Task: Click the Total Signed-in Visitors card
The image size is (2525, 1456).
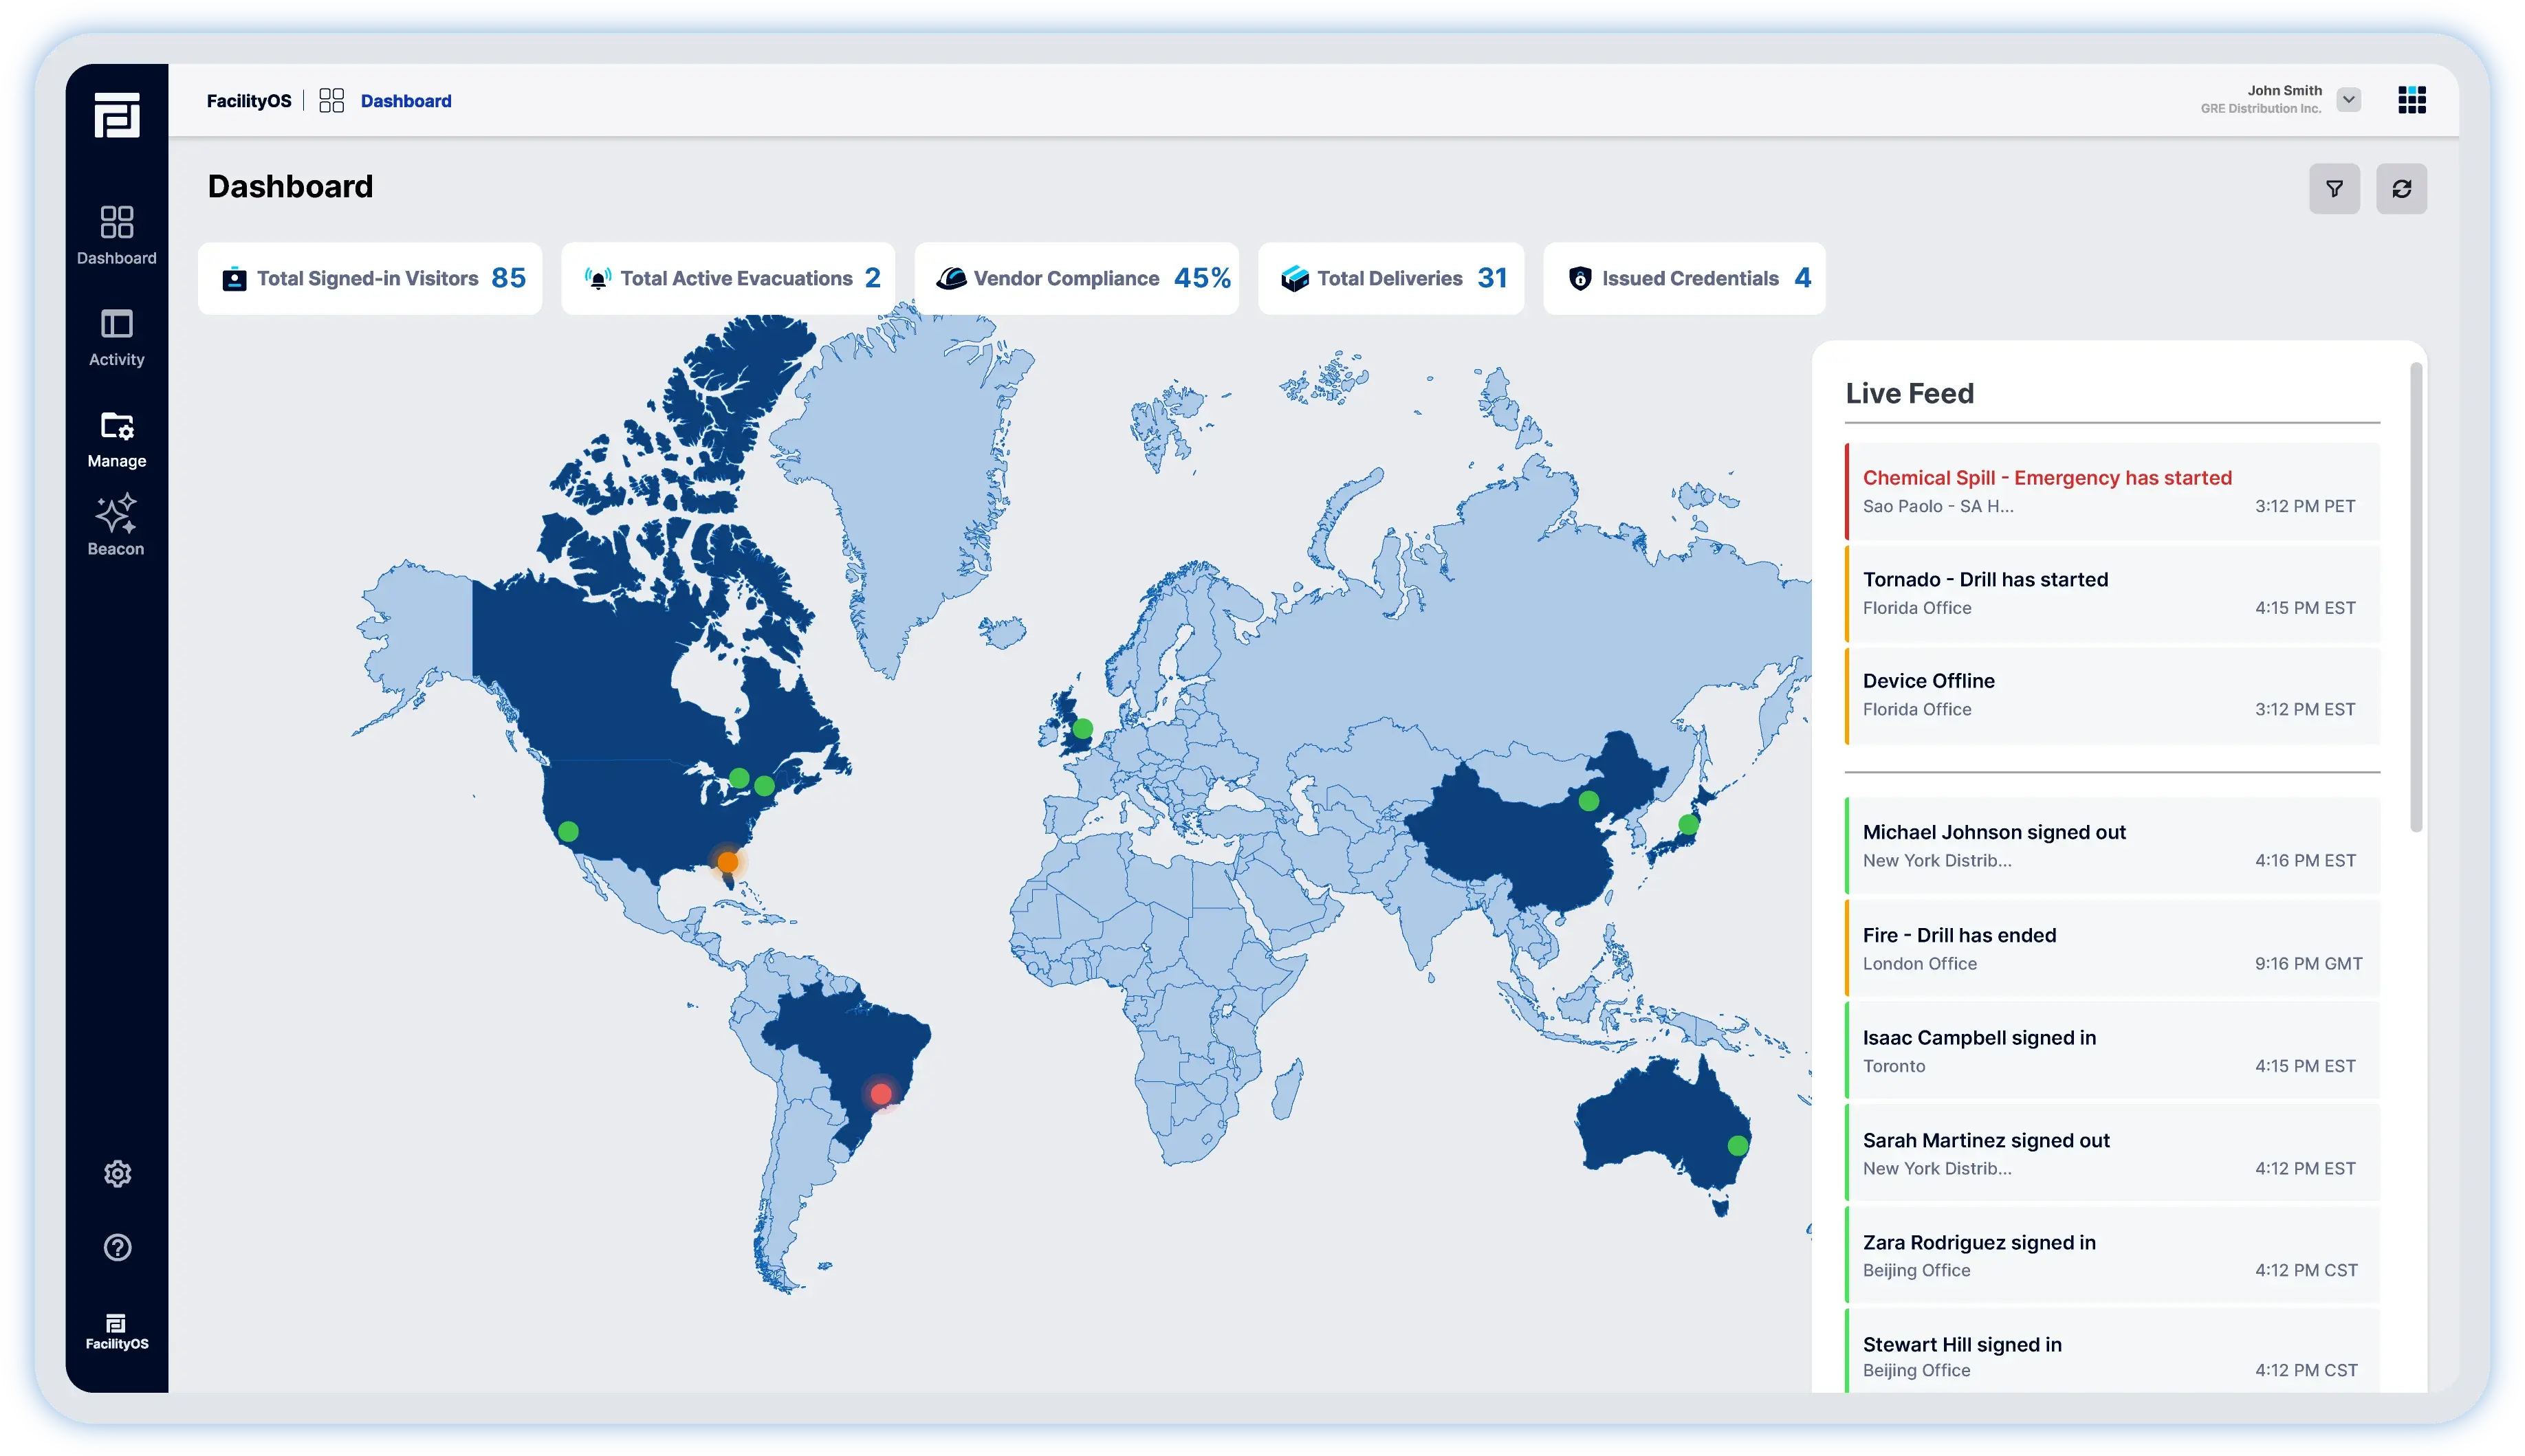Action: coord(370,278)
